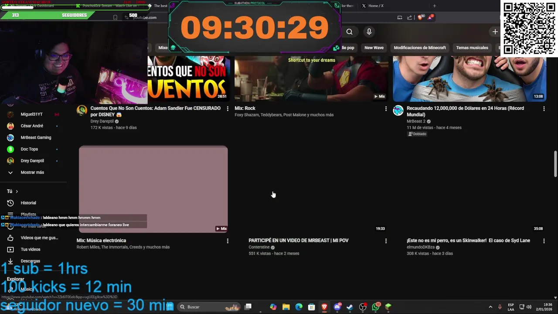Select Modificaciones de Minecraft chip

420,48
